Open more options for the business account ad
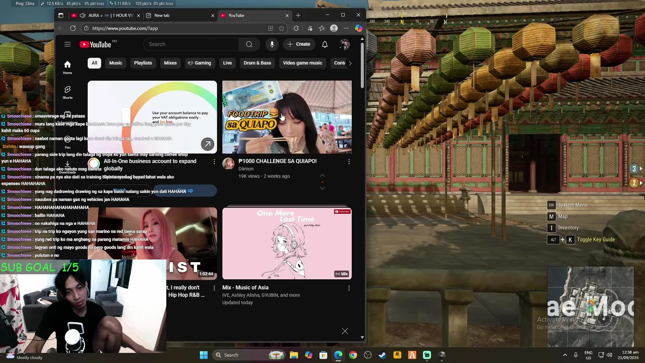Screen dimensions: 645x363 point(214,162)
